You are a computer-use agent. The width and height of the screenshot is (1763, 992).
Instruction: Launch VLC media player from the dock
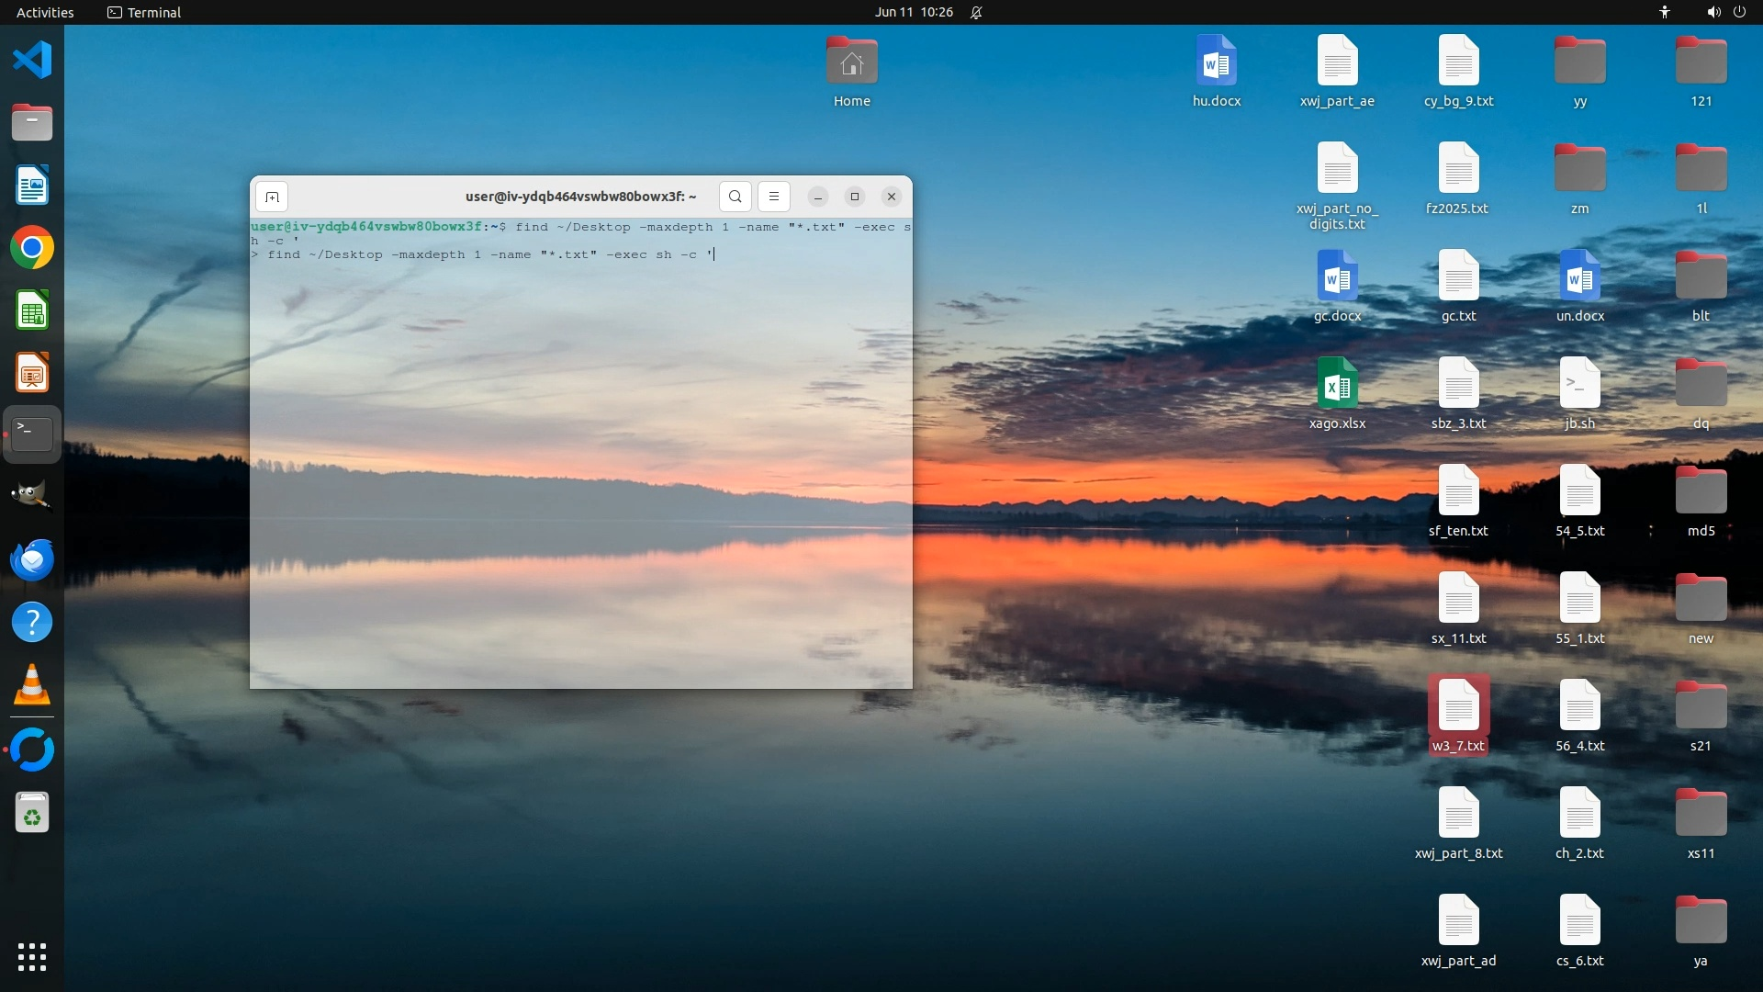pyautogui.click(x=32, y=685)
